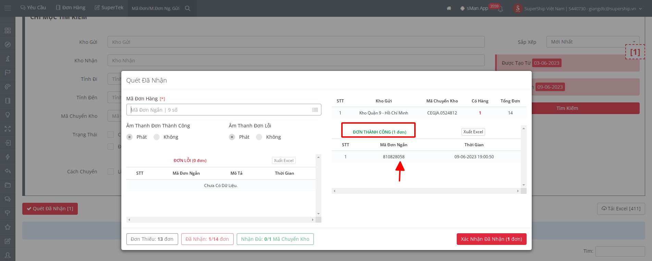Select Không for Âm Thanh Đơn Lỗi
Screen dimensions: 652x261
pyautogui.click(x=259, y=137)
